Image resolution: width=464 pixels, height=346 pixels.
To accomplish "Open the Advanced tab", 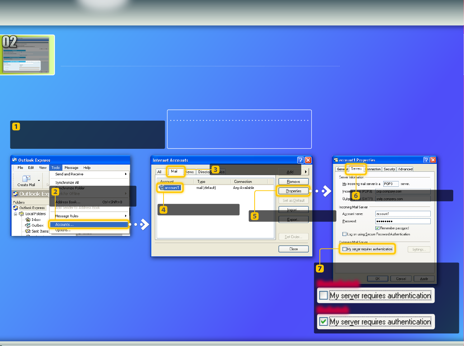I will 405,169.
